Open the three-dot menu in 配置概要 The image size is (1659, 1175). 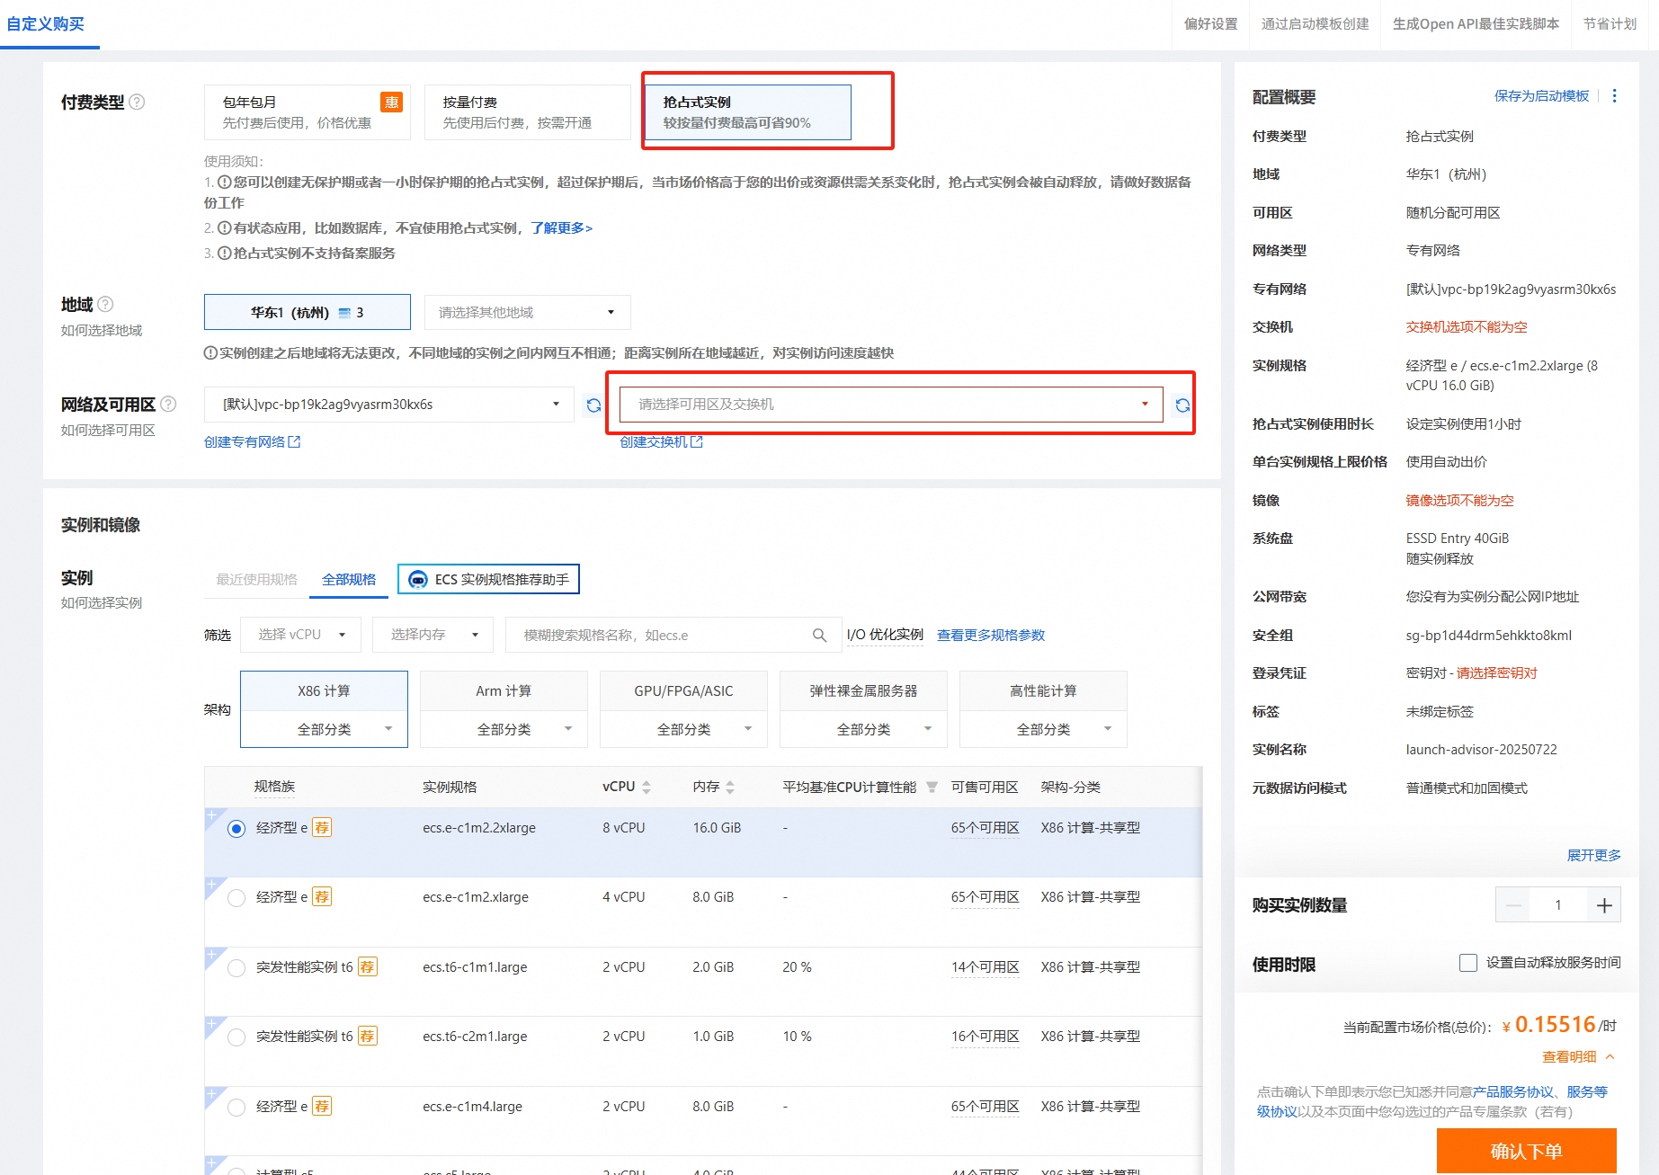(x=1614, y=96)
